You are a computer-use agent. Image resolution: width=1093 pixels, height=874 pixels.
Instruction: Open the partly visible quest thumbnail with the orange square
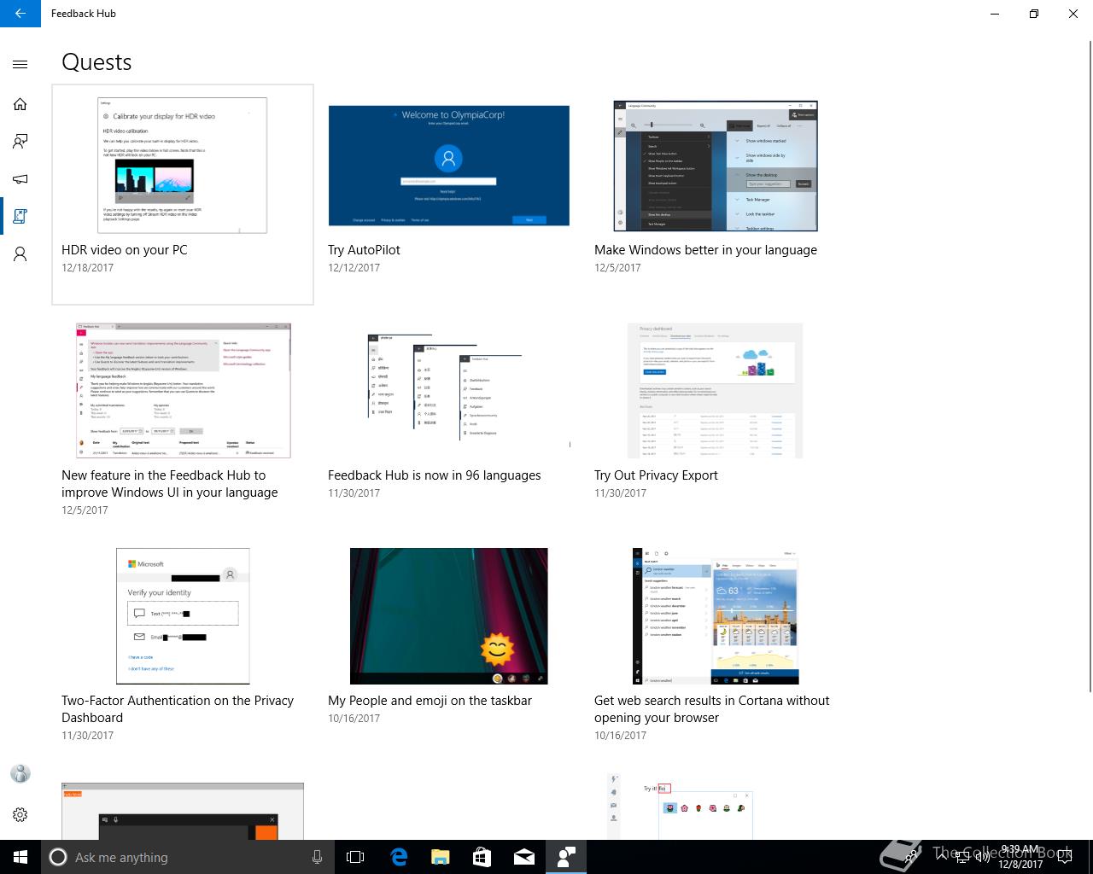[x=183, y=811]
